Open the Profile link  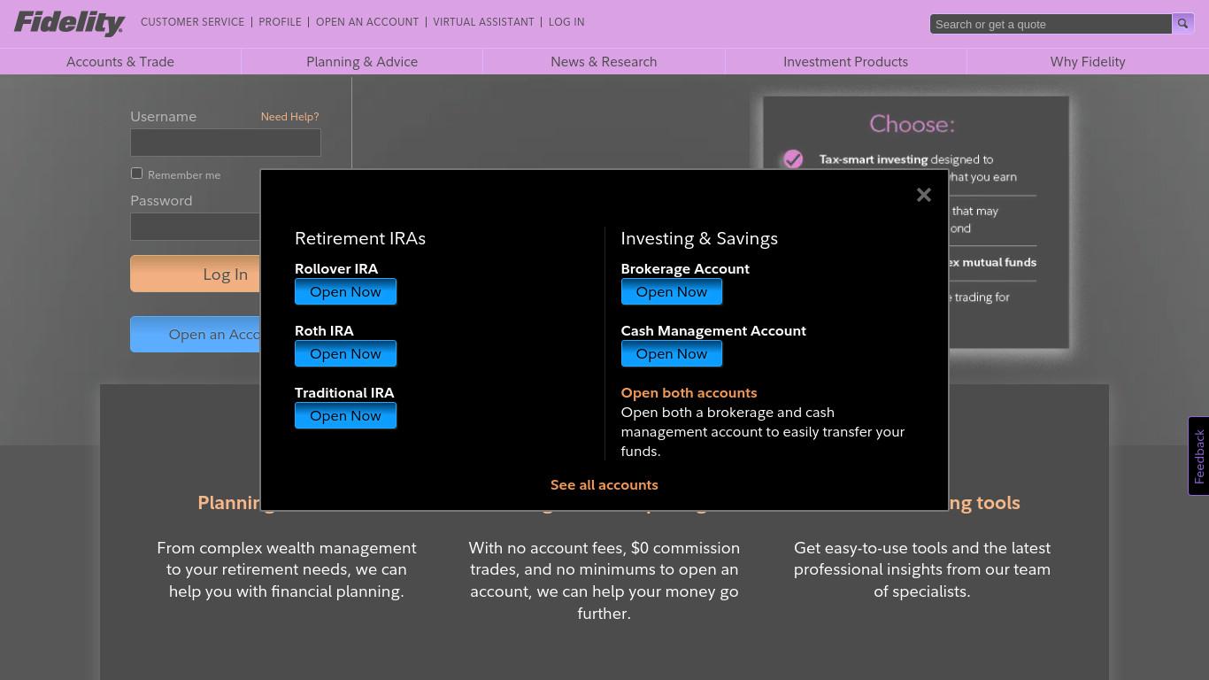(280, 22)
